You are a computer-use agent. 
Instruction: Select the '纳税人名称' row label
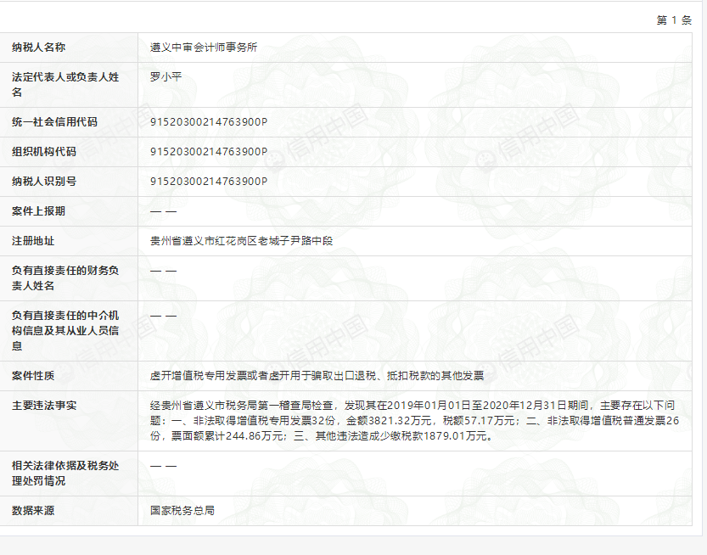tap(39, 48)
